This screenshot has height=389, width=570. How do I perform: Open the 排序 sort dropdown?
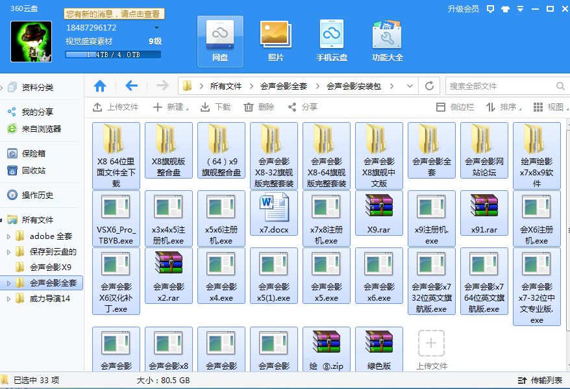[x=504, y=107]
